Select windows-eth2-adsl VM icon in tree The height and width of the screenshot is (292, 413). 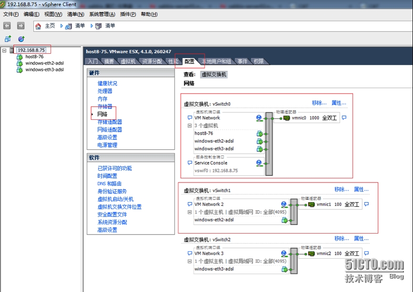[x=20, y=63]
